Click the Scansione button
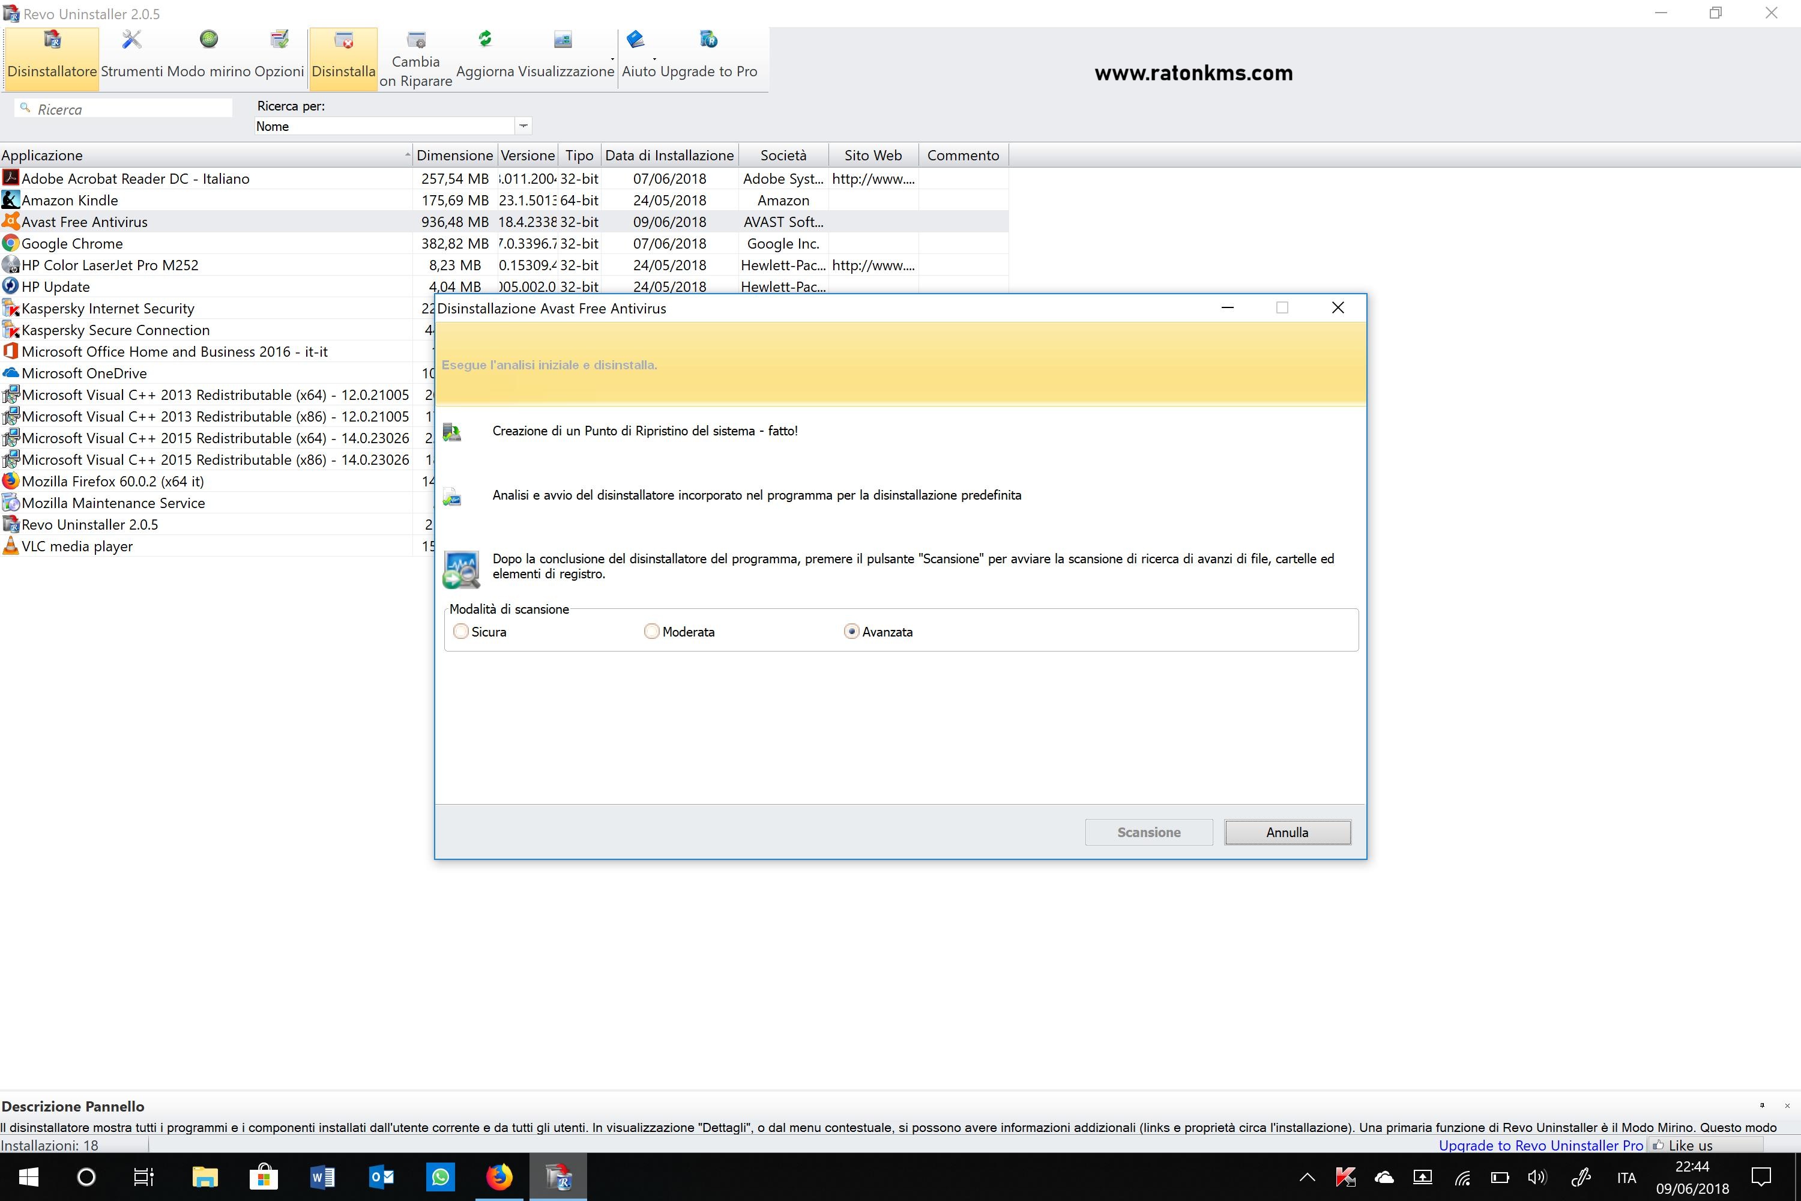 point(1148,832)
